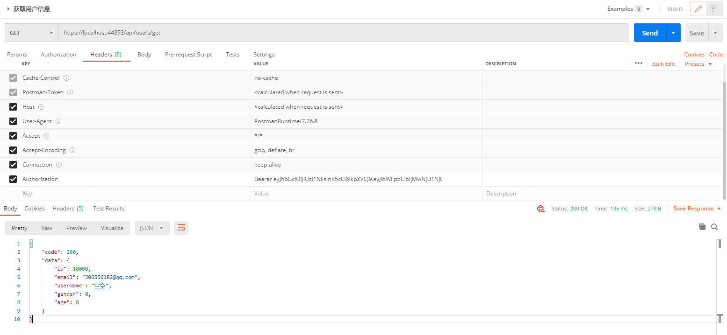This screenshot has width=727, height=335.
Task: Click the network globe icon beside Status
Action: point(541,209)
